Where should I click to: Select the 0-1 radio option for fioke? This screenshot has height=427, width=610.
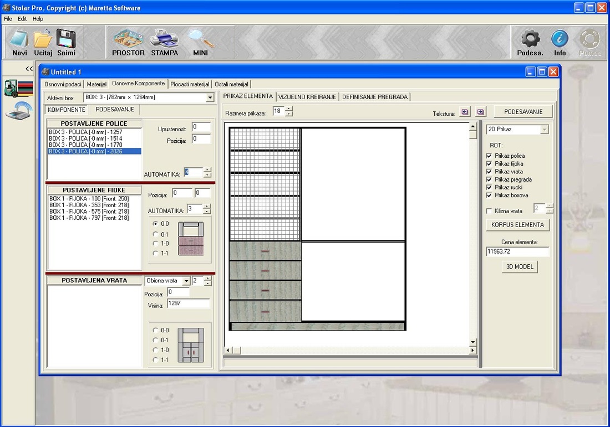point(155,234)
